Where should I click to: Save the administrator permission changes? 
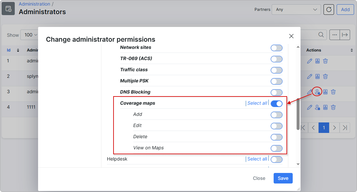pyautogui.click(x=283, y=178)
